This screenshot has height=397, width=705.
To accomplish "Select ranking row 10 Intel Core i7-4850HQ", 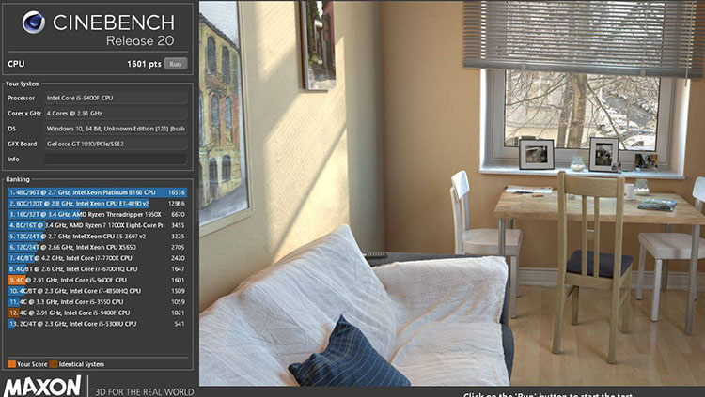I will coord(97,291).
